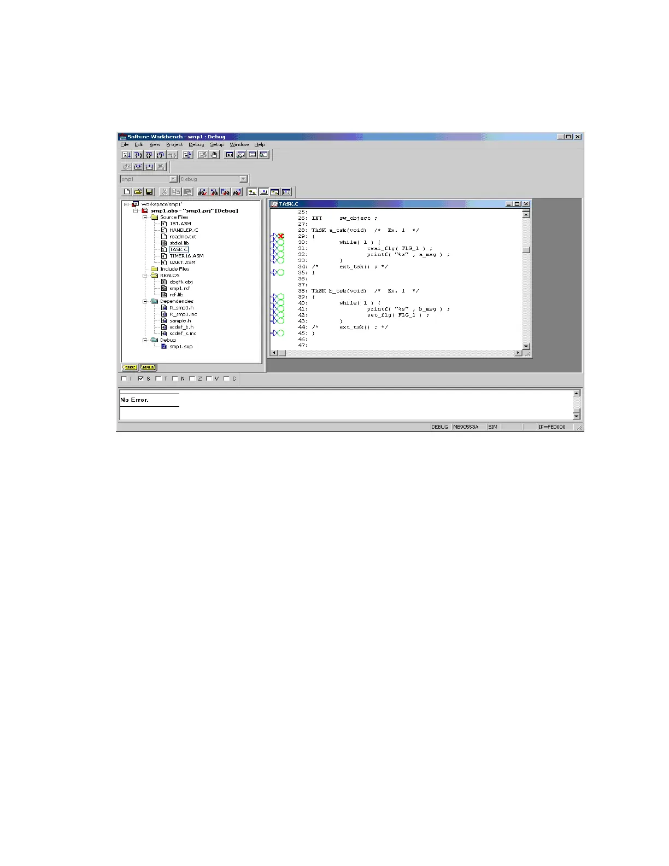Click the Step Over debug icon

(x=149, y=155)
